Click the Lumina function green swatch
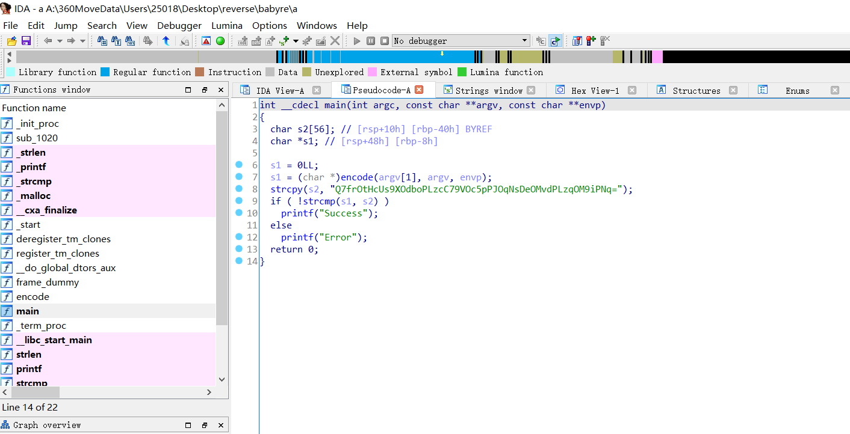 click(x=462, y=72)
